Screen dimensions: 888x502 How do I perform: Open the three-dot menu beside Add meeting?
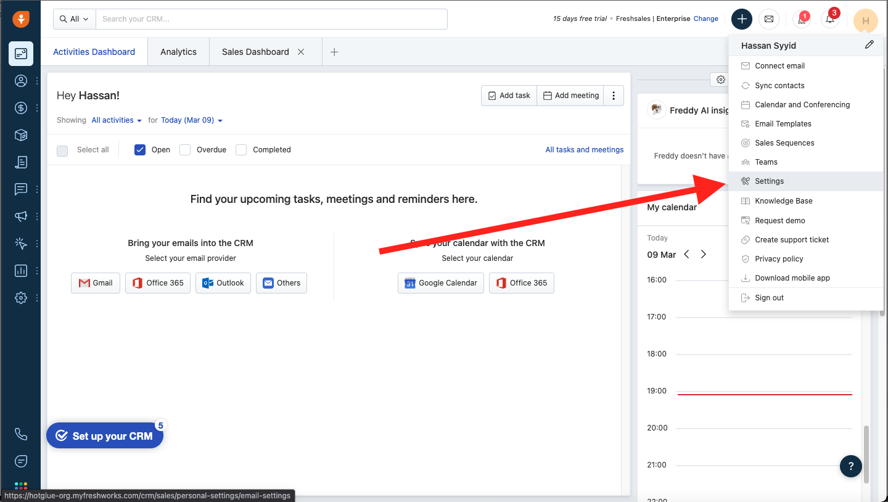click(614, 96)
